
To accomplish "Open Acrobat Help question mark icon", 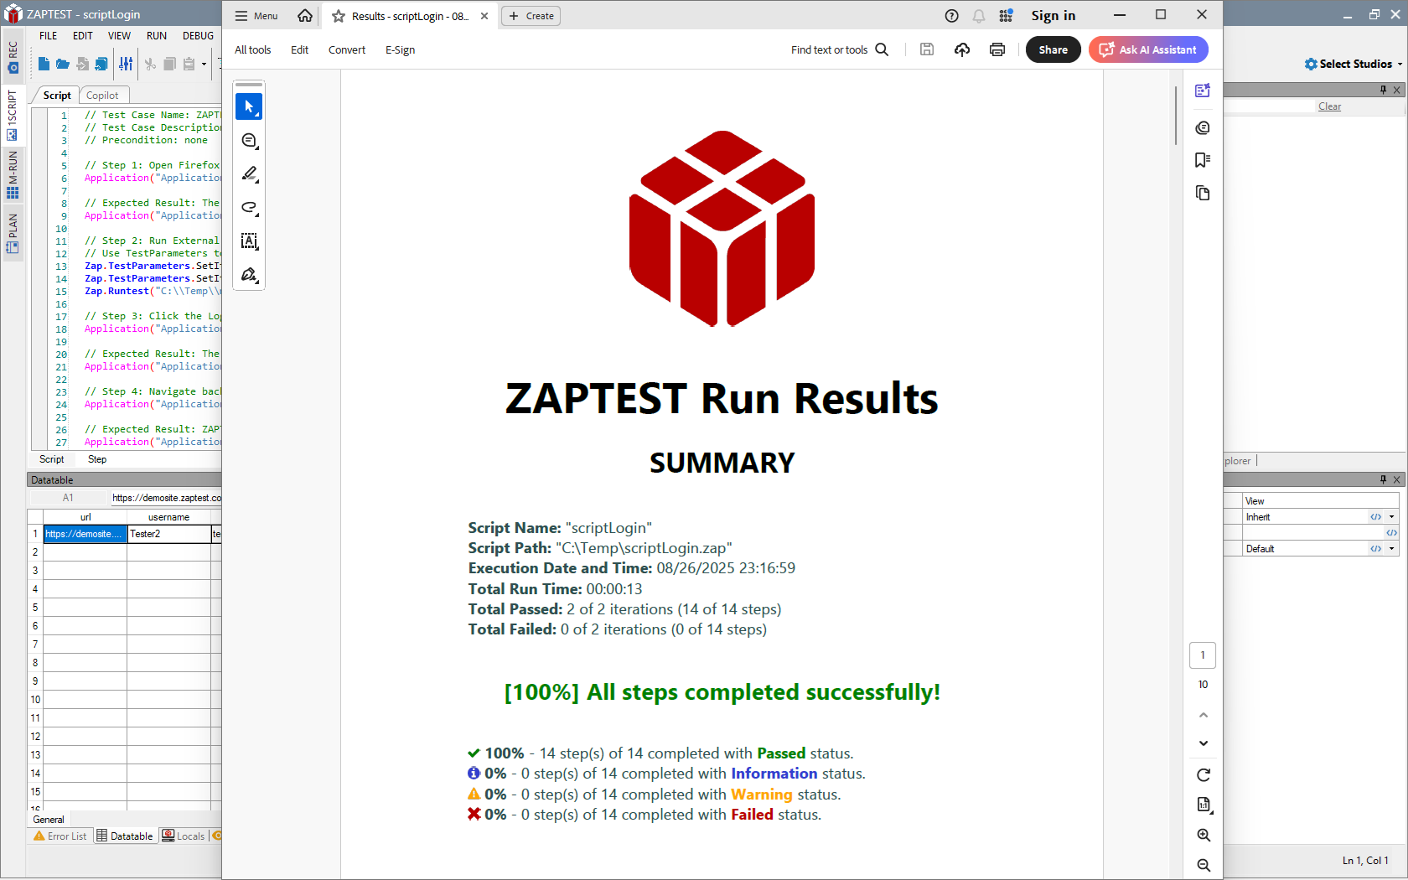I will tap(952, 16).
